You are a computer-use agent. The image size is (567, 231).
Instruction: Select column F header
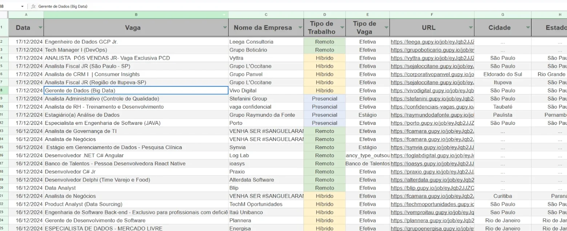point(432,15)
